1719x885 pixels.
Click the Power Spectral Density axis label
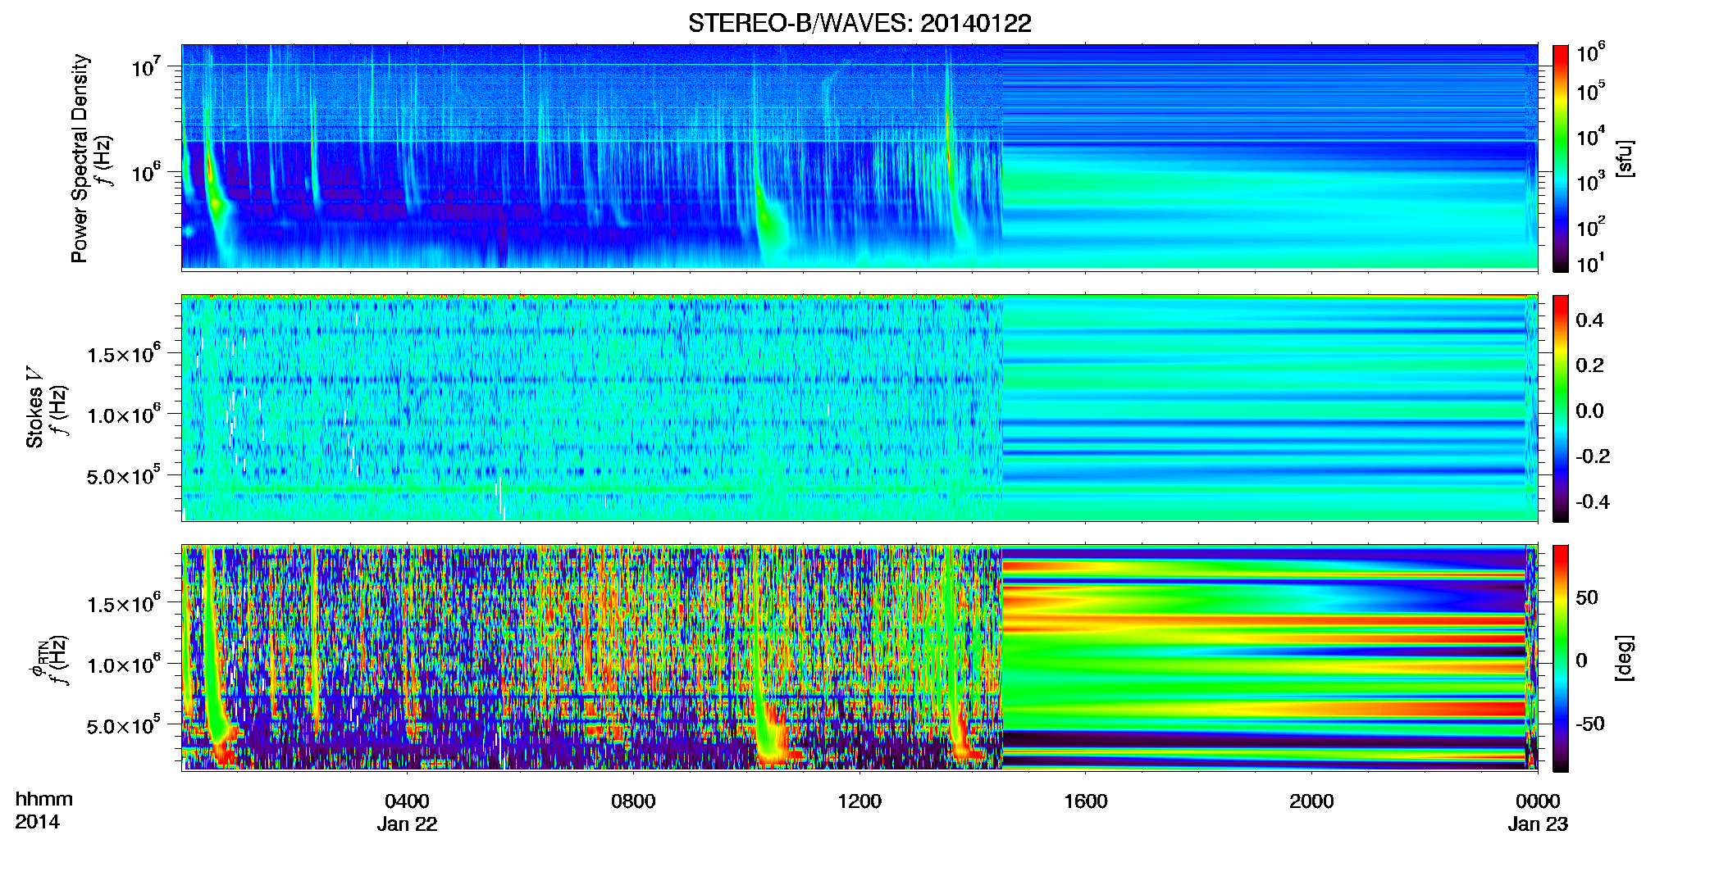pyautogui.click(x=80, y=158)
